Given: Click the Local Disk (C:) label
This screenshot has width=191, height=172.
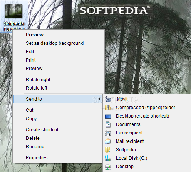Looking at the screenshot, I should point(131,158).
